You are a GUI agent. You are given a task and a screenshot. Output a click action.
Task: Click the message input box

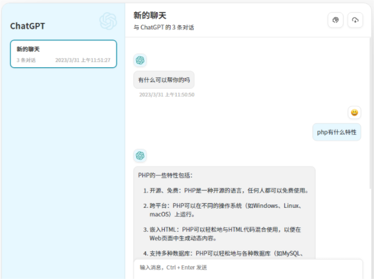pos(247,268)
